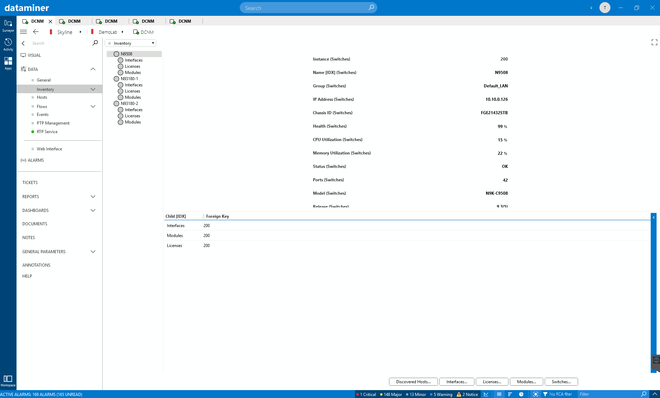The height and width of the screenshot is (398, 660).
Task: Expand the REPORTS section
Action: 93,197
